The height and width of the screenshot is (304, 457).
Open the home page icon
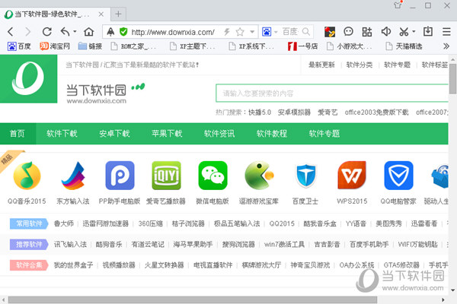pyautogui.click(x=88, y=31)
